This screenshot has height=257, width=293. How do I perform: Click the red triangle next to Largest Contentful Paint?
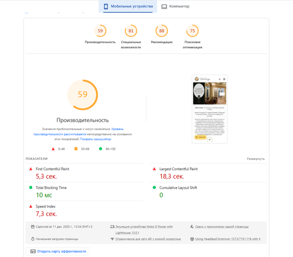click(x=154, y=169)
